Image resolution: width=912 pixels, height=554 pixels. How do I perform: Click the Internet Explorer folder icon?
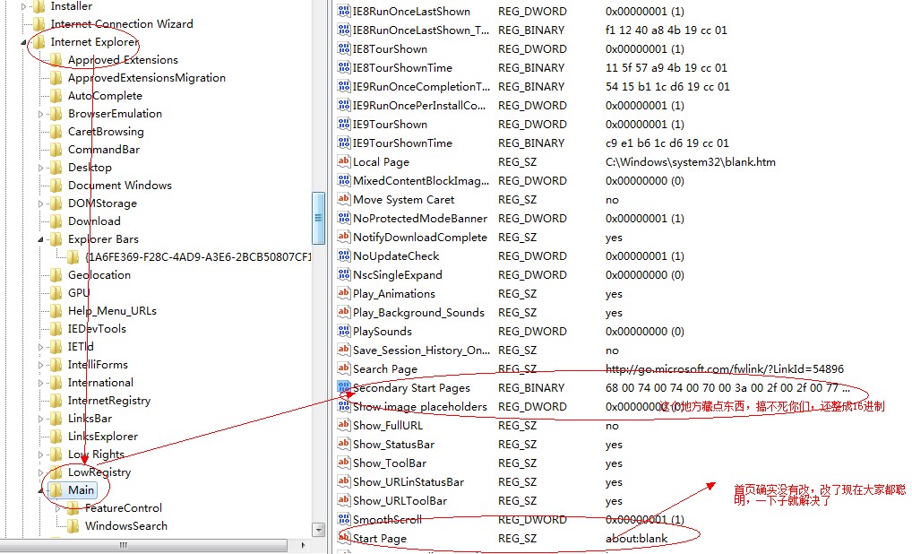tap(39, 42)
